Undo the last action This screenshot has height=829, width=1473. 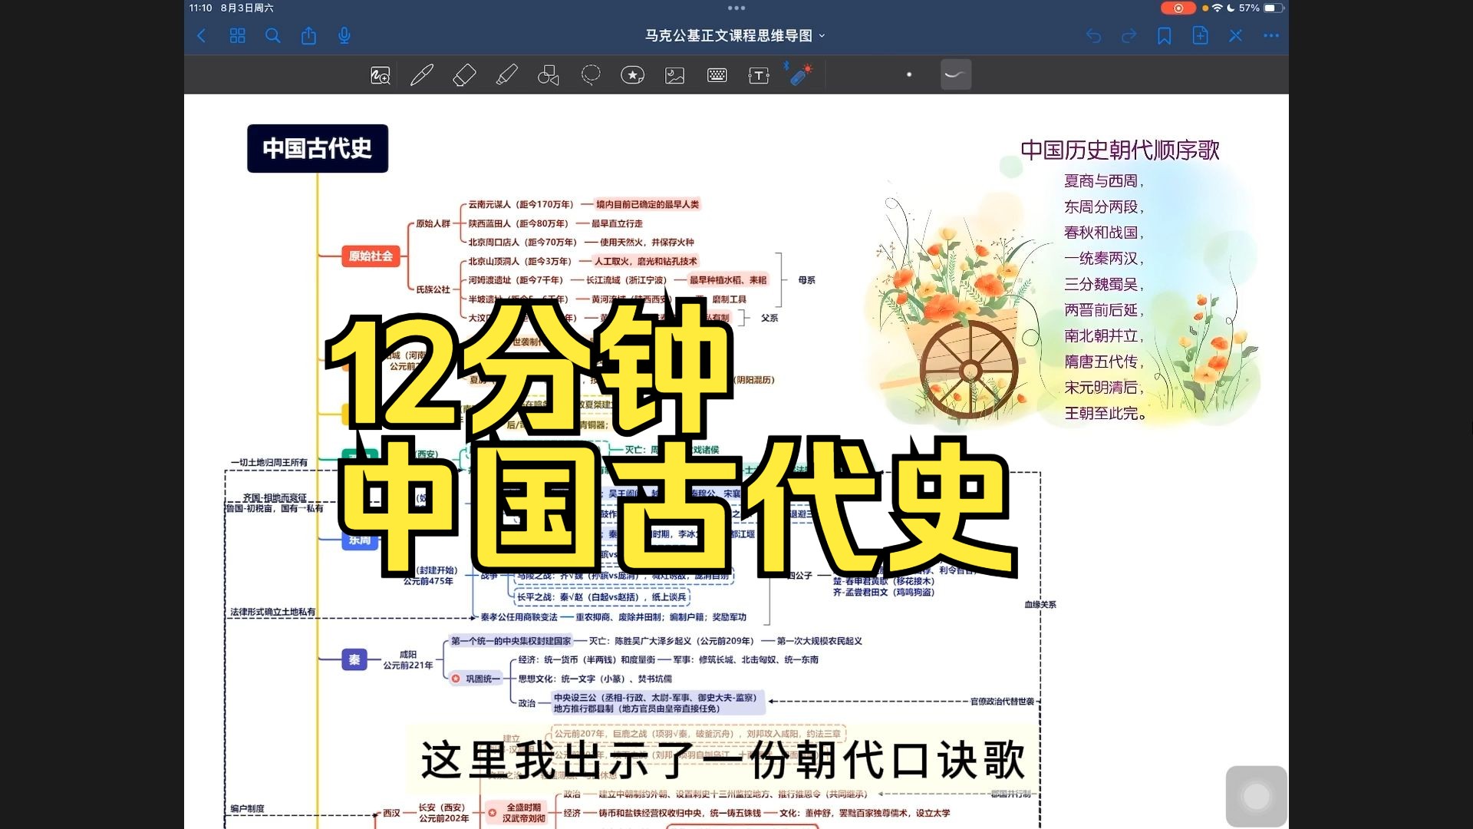click(x=1093, y=35)
